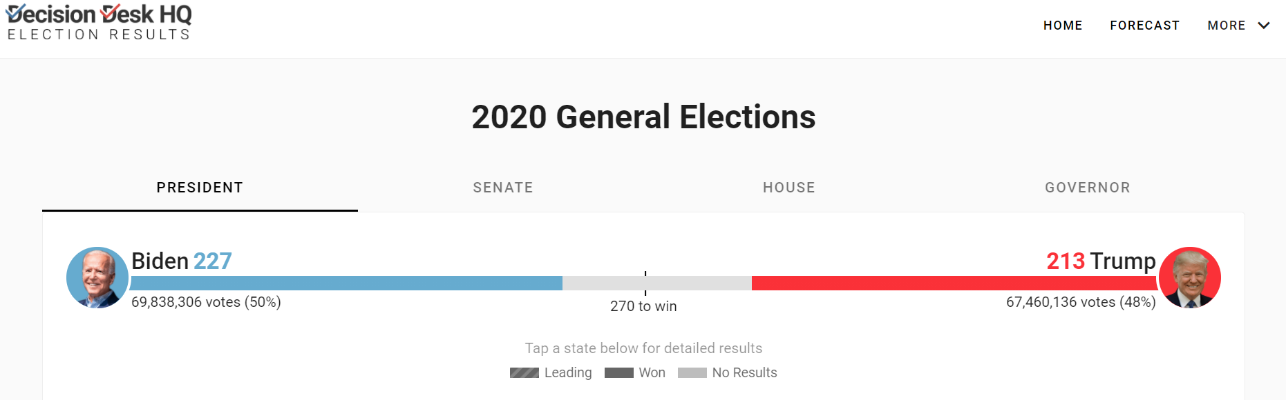1286x400 pixels.
Task: Go to the HOME page
Action: click(x=1063, y=26)
